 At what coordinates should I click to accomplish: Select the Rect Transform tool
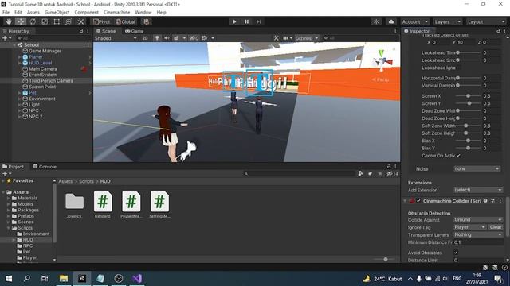[x=57, y=21]
